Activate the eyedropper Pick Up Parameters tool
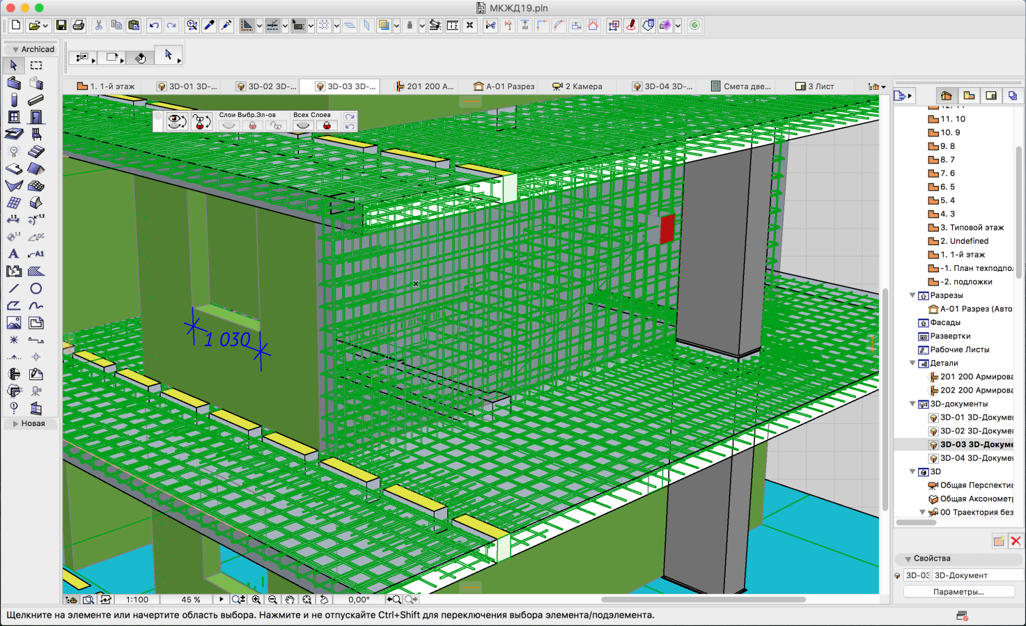Image resolution: width=1026 pixels, height=626 pixels. coord(209,26)
